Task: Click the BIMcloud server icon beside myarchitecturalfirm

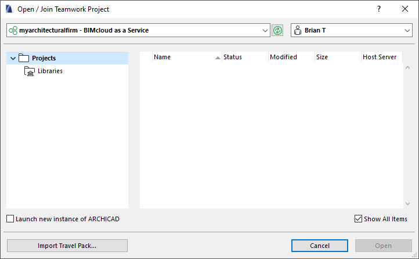Action: (x=13, y=30)
